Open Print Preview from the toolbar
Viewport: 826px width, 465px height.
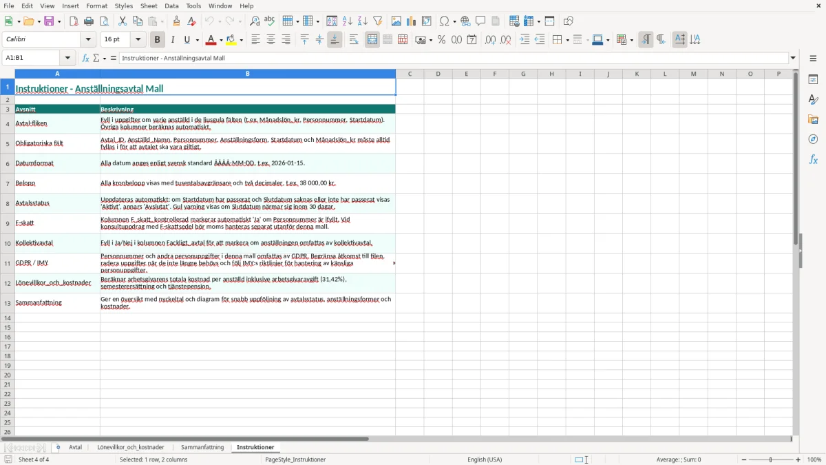pos(104,21)
